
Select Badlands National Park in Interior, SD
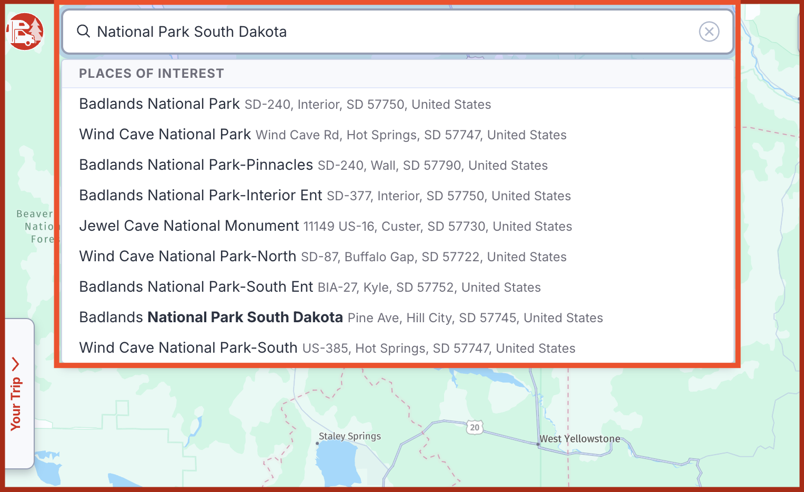click(398, 104)
